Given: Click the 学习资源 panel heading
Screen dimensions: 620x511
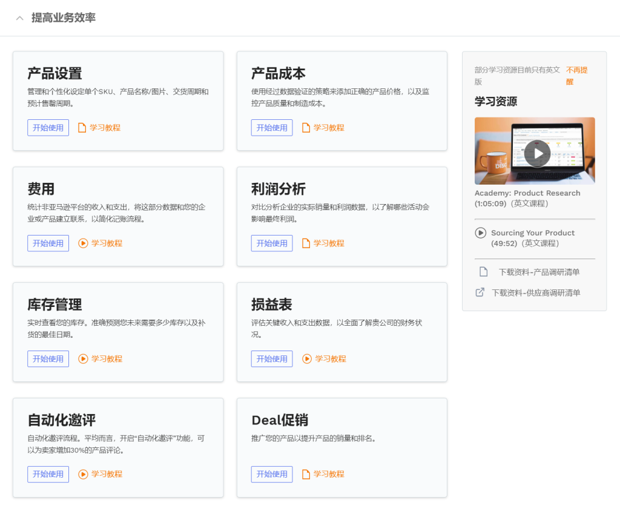Looking at the screenshot, I should pyautogui.click(x=496, y=101).
